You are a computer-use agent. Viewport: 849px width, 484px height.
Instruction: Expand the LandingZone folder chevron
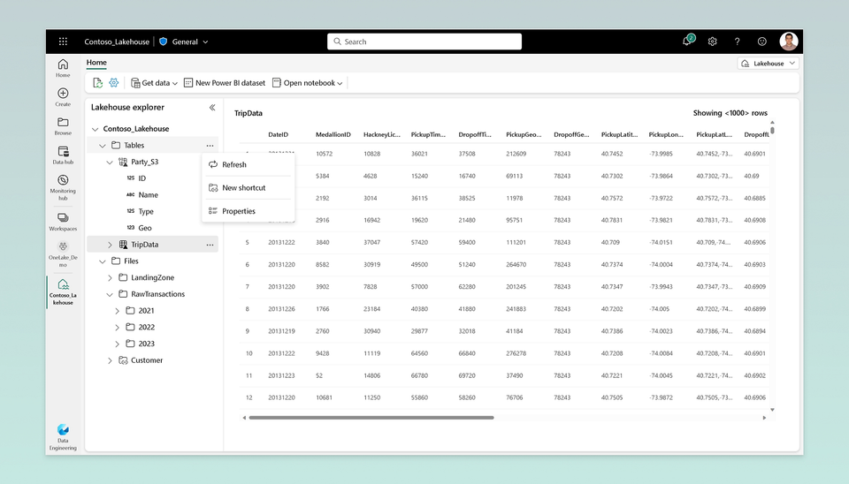[x=110, y=278]
